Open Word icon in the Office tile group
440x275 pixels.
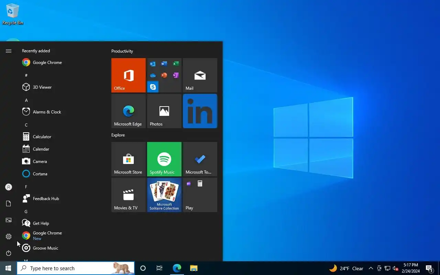(x=164, y=64)
